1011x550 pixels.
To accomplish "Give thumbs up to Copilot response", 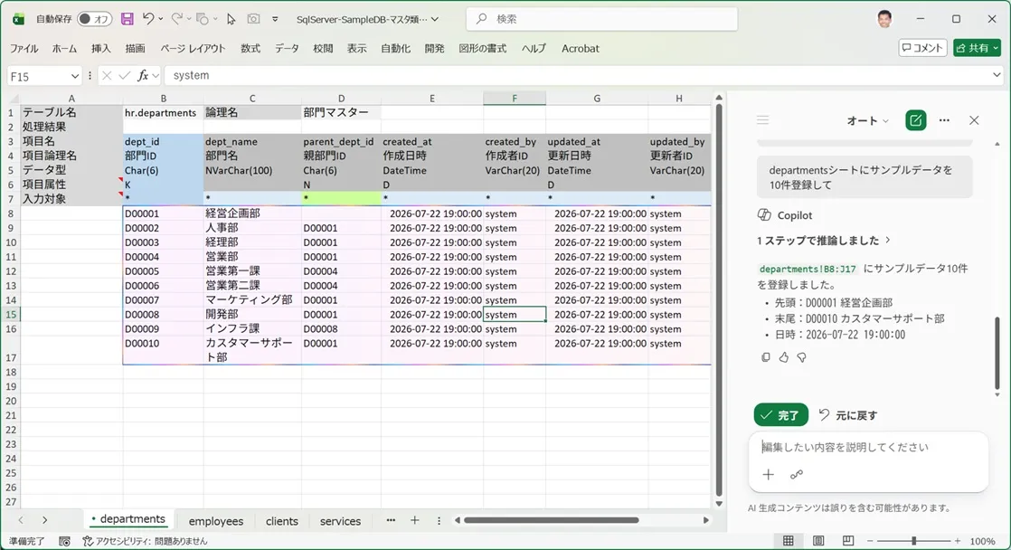I will (x=783, y=357).
